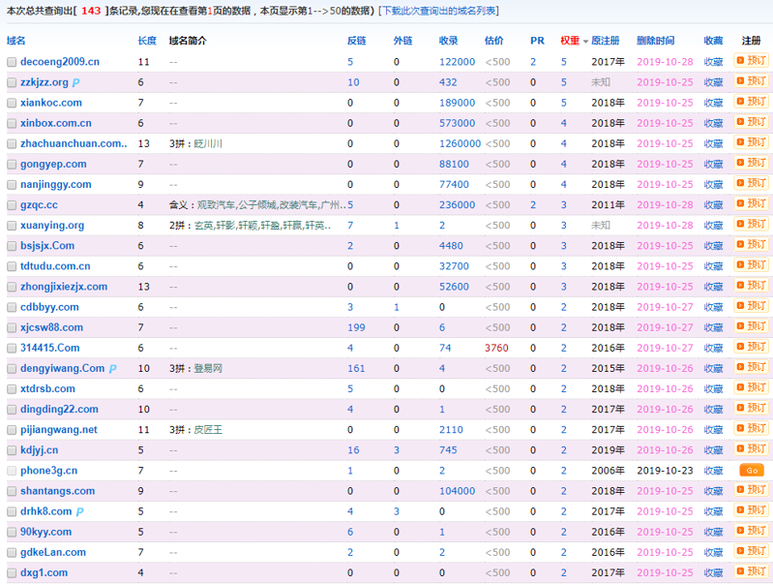The image size is (773, 584).
Task: Open the bsjsjx.Com domain link
Action: pos(47,245)
